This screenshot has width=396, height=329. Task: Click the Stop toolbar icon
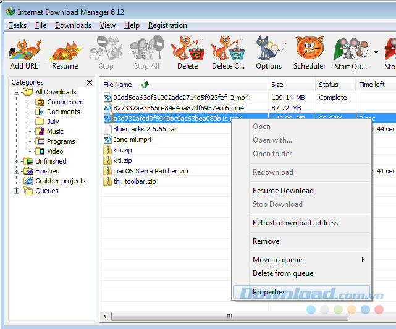pyautogui.click(x=106, y=53)
